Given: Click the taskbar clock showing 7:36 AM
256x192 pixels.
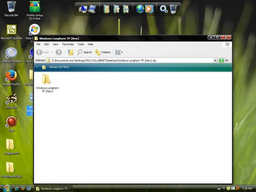Looking at the screenshot, I should (247, 188).
